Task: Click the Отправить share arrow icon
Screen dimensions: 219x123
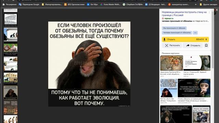Action: coord(188,45)
